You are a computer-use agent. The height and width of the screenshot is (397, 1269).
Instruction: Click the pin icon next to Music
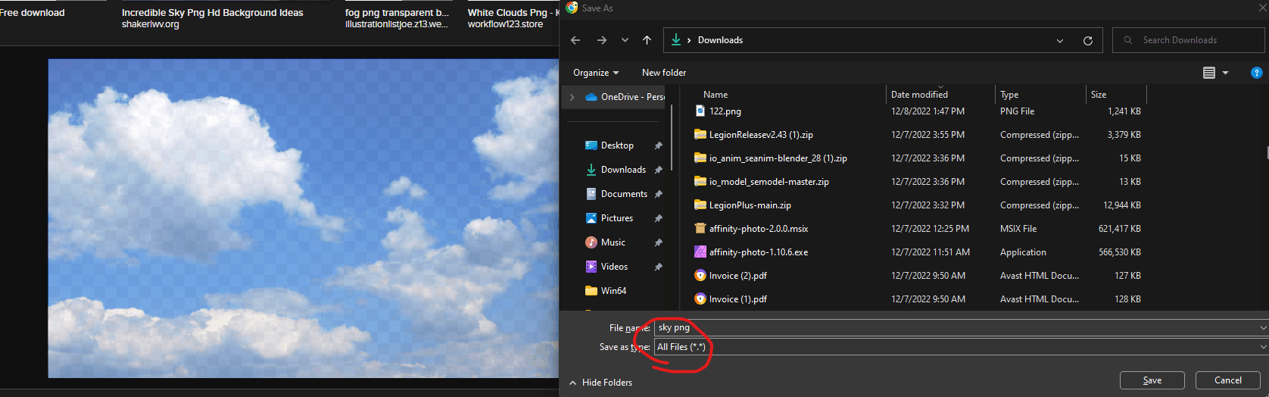click(658, 242)
